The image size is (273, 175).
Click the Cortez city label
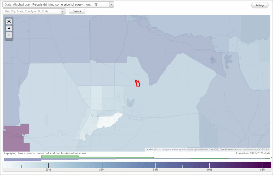click(95, 116)
